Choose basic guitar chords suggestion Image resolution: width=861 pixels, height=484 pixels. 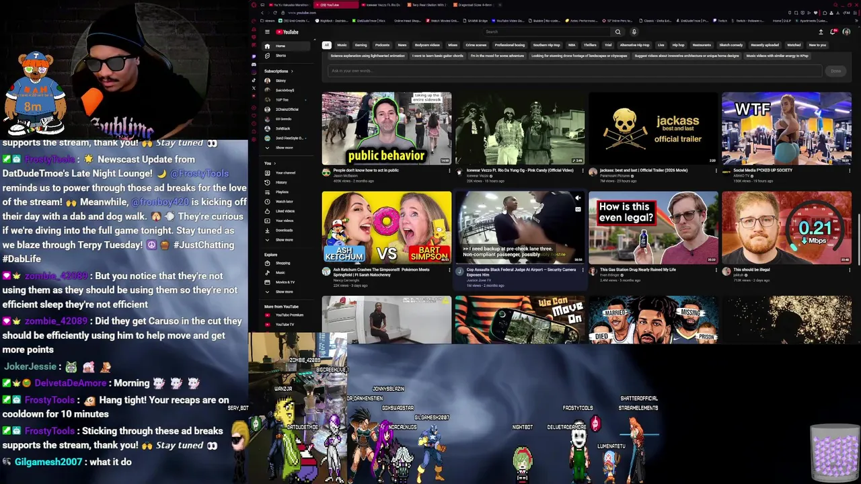[x=438, y=56]
